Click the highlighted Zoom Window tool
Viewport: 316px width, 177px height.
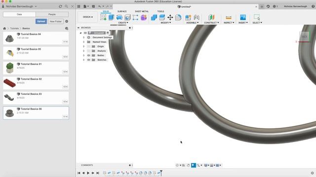click(x=193, y=165)
